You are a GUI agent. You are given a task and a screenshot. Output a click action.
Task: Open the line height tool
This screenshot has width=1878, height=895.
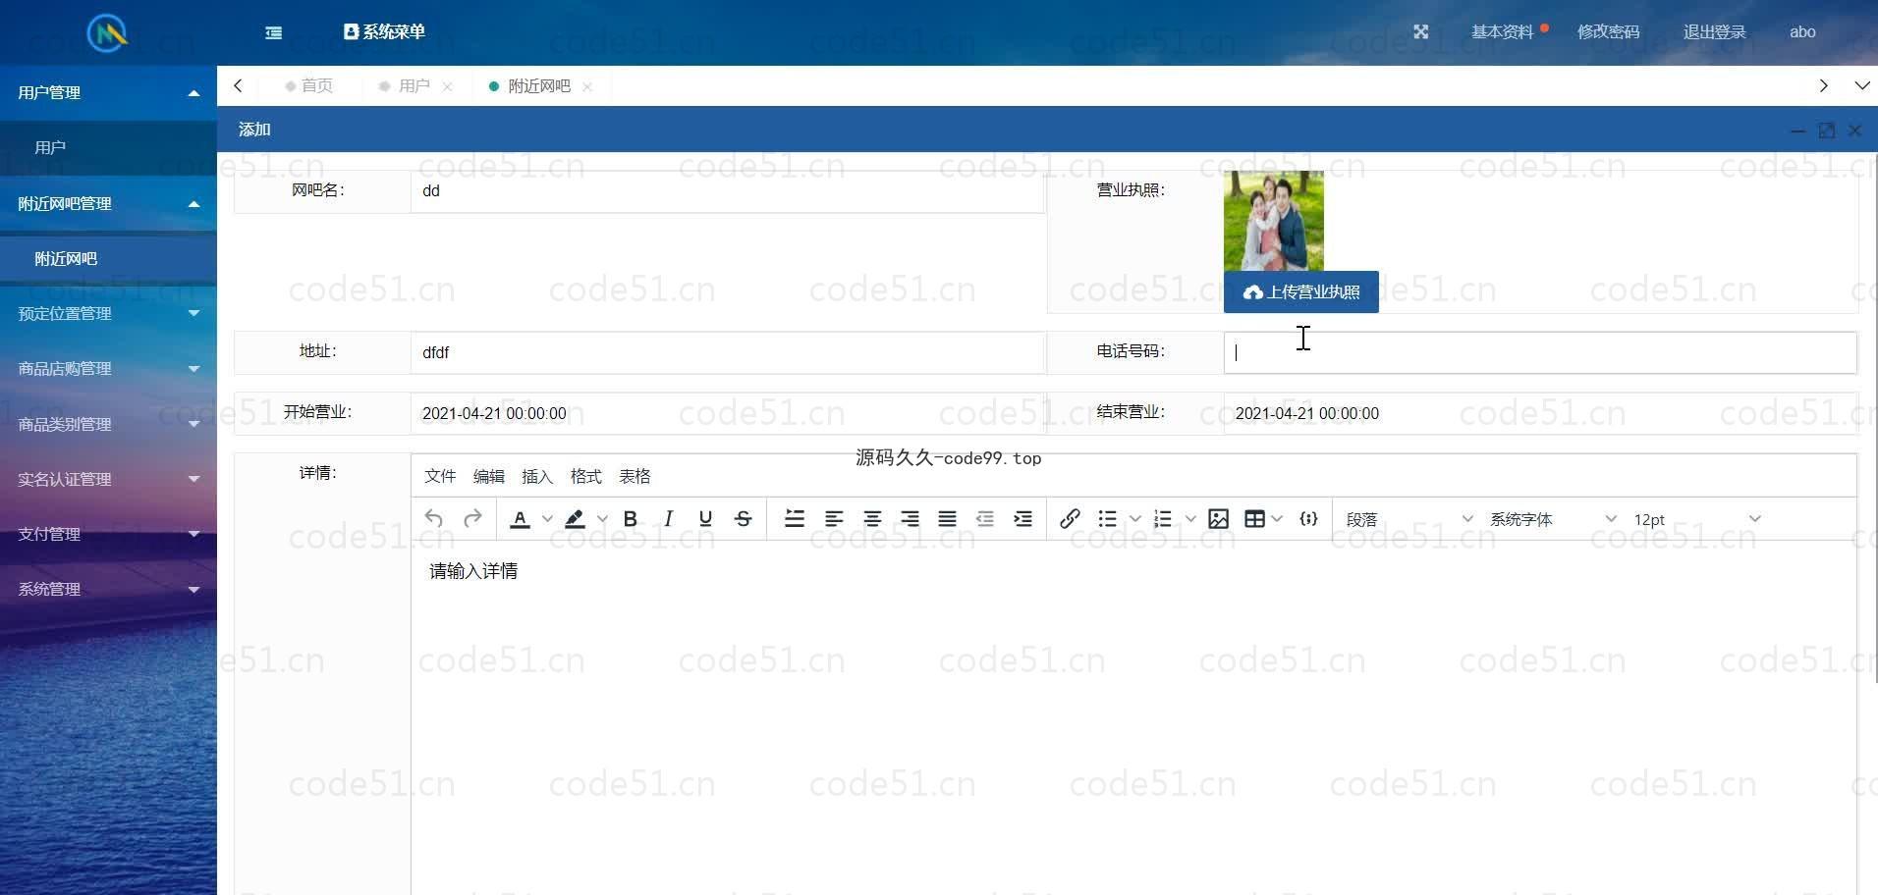pyautogui.click(x=795, y=519)
